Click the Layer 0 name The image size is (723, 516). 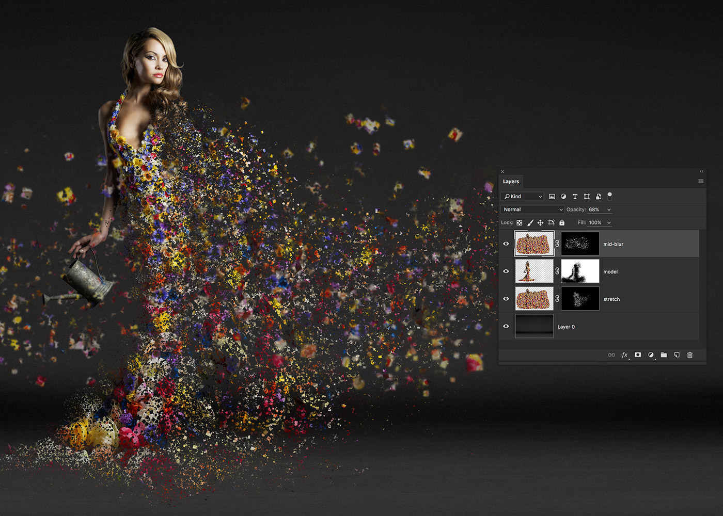(x=566, y=327)
